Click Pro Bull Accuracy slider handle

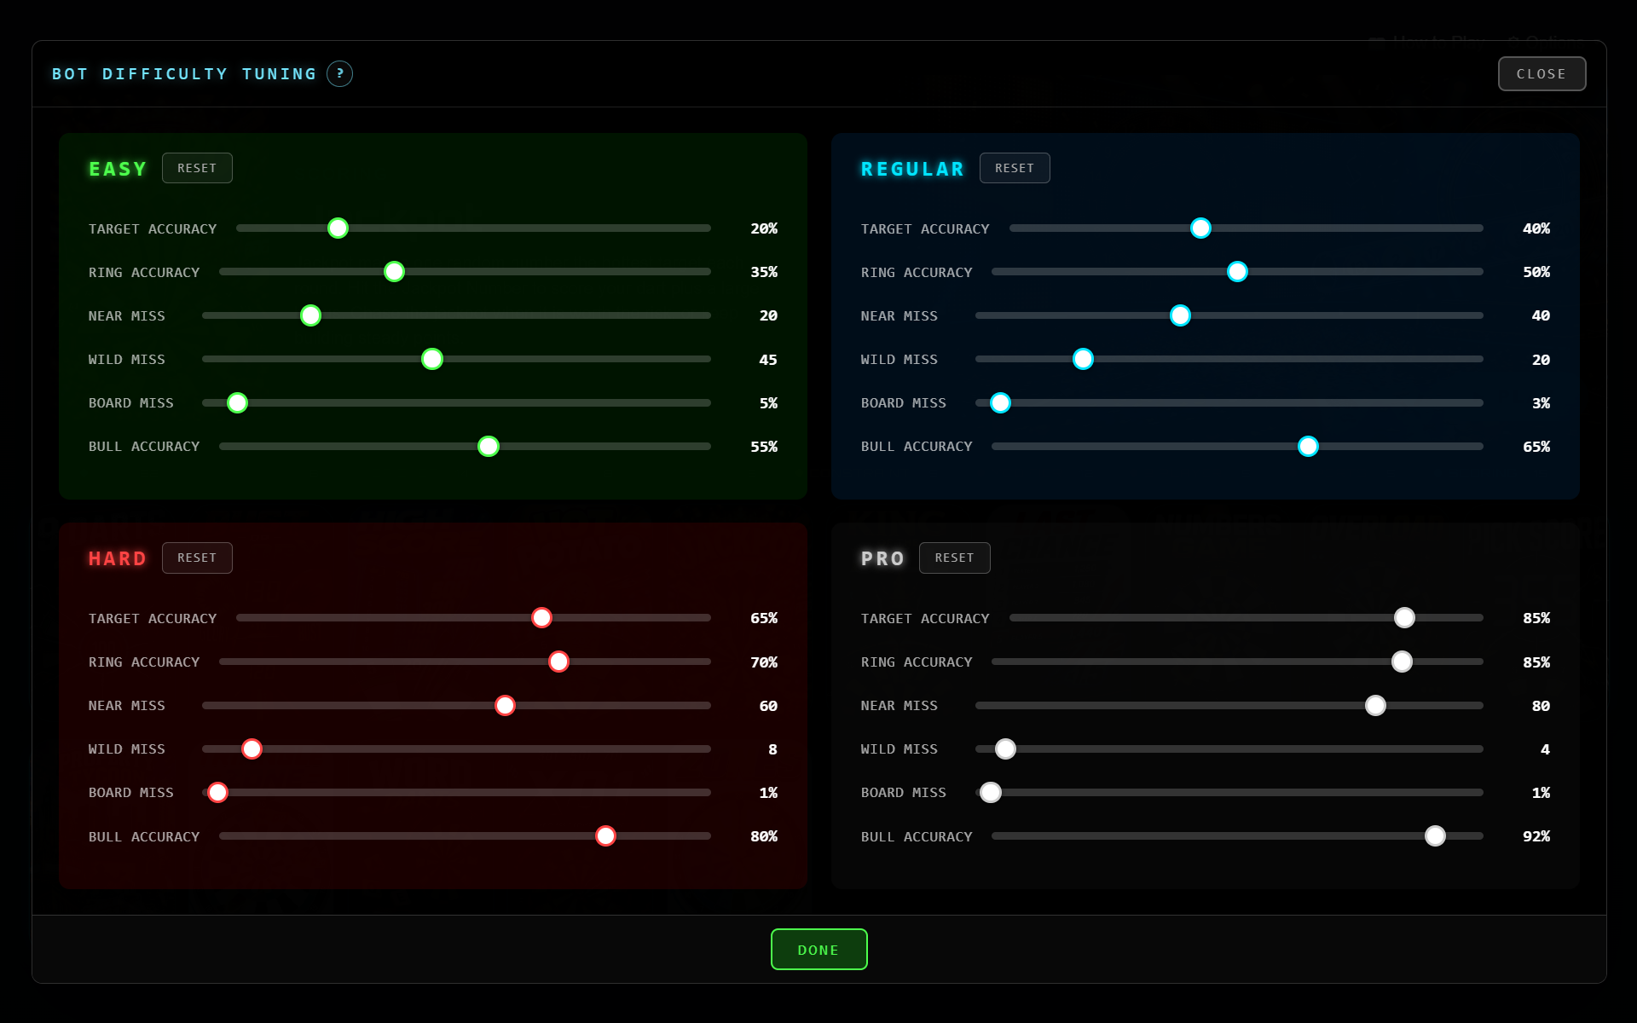[x=1435, y=836]
